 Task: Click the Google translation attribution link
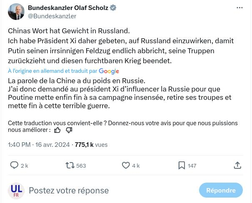click(x=109, y=71)
